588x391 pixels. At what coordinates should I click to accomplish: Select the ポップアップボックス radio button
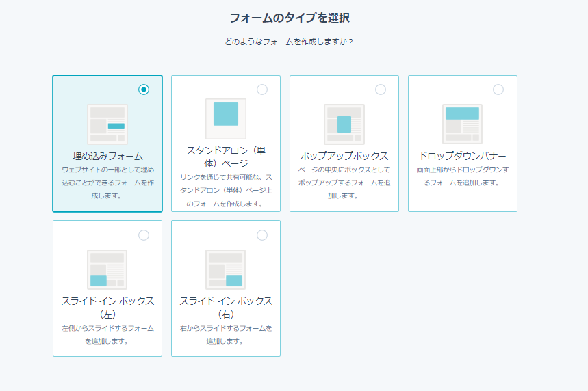381,90
